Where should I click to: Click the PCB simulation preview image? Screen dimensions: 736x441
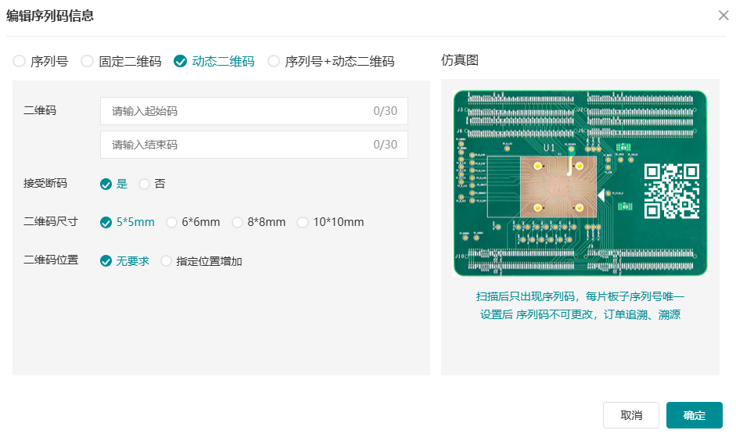click(x=580, y=183)
